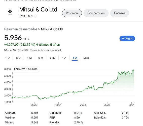The image size is (143, 126).
Task: Click the 2023 label on the chart axis
Action: tap(107, 105)
